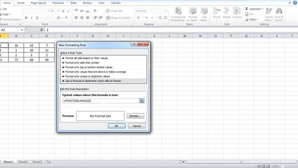Open the Sheet2 worksheet tab
Viewport: 298px width, 168px height.
pos(23,162)
